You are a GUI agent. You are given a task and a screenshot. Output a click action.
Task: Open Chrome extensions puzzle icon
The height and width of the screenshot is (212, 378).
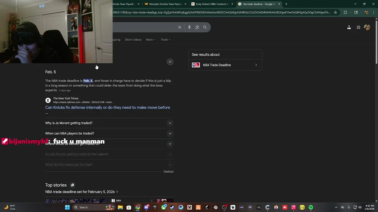tap(345, 12)
